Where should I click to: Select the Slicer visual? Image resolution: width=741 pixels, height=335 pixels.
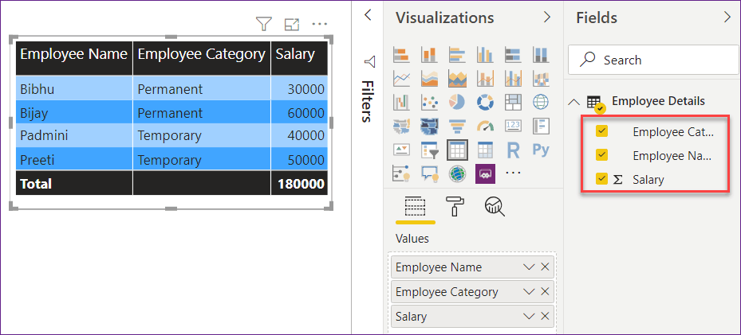[429, 150]
